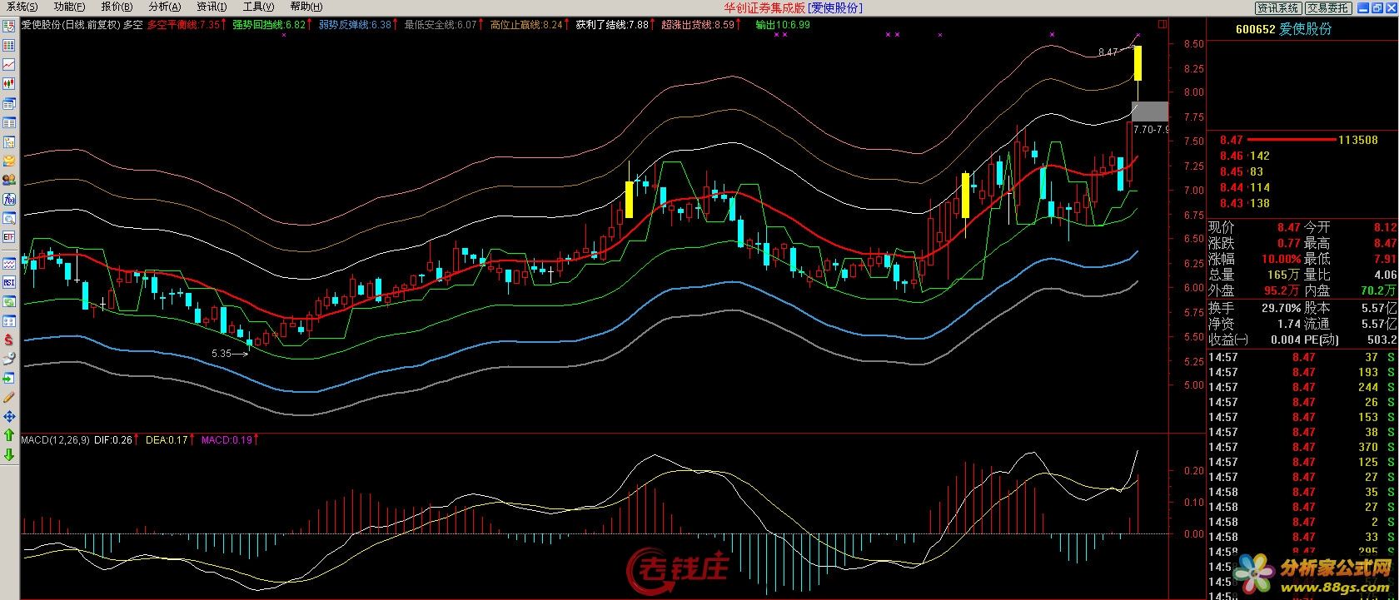This screenshot has height=600, width=1399.
Task: Click the MACD(12,26,9) indicator title
Action: click(x=55, y=439)
